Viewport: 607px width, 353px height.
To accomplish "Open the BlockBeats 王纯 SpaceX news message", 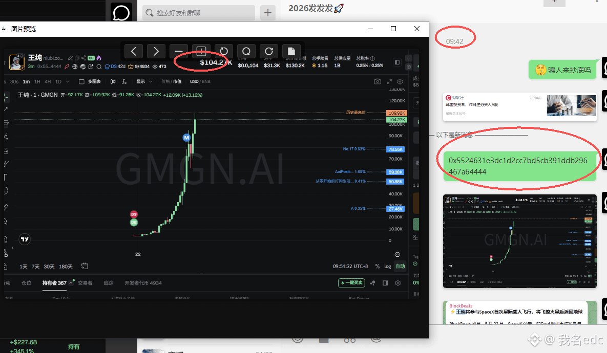I will point(520,313).
